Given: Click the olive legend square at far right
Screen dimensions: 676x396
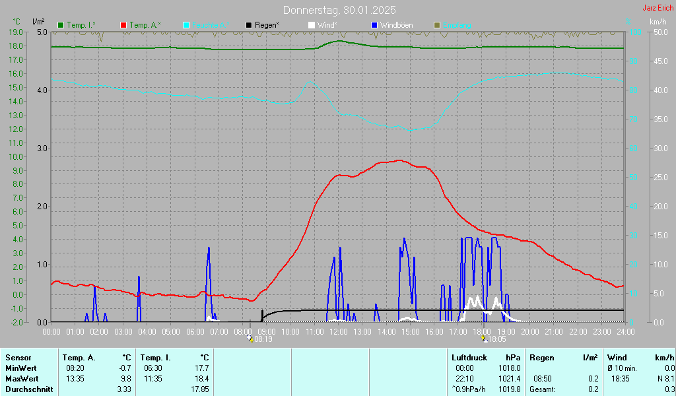Looking at the screenshot, I should coord(436,25).
